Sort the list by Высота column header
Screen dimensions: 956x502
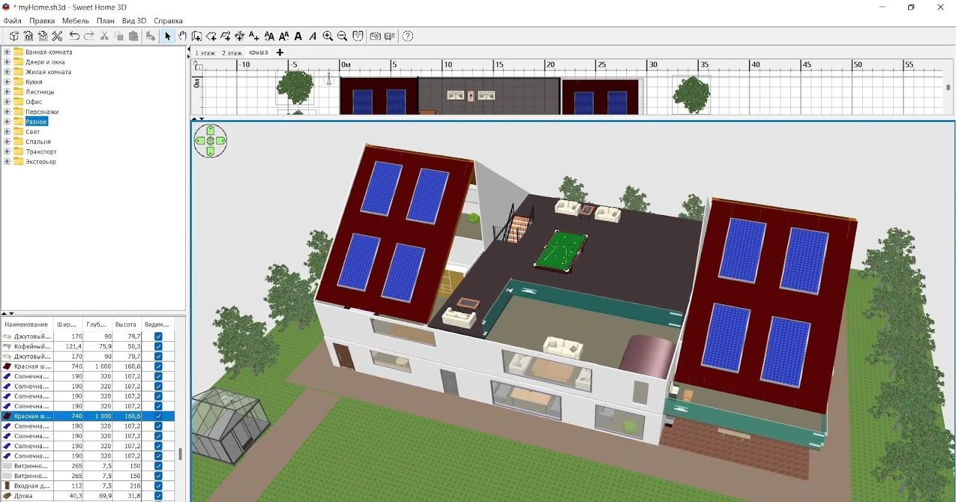point(125,325)
